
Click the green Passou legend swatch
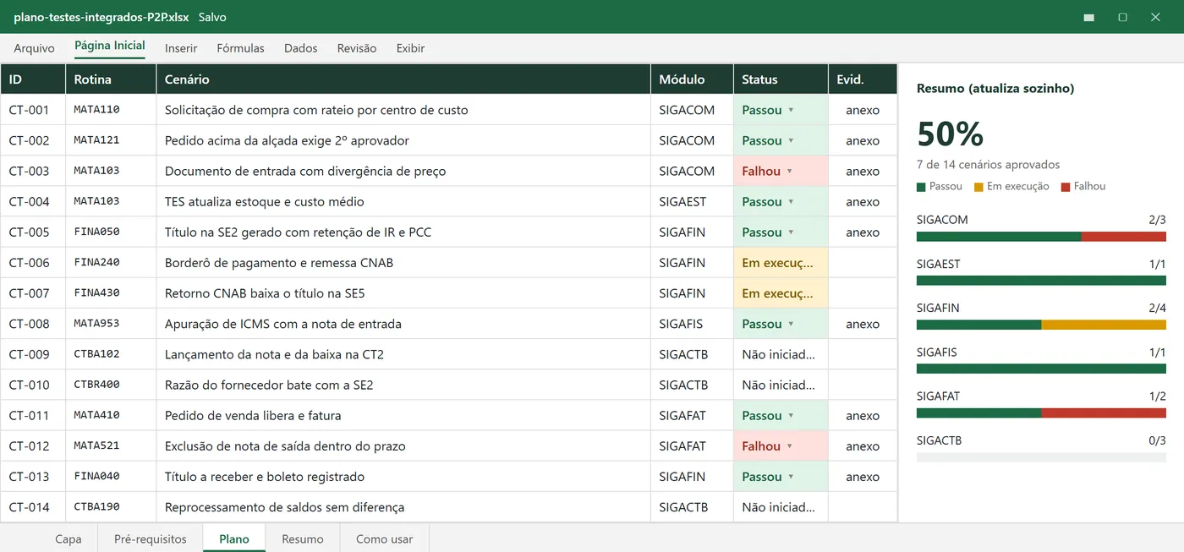[921, 186]
